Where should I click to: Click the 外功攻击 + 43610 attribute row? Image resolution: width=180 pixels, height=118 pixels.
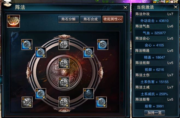pos(155,21)
